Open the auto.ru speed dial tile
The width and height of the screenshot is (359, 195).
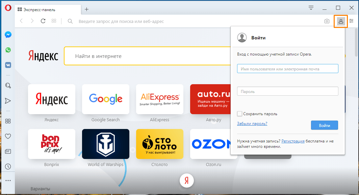click(x=210, y=99)
